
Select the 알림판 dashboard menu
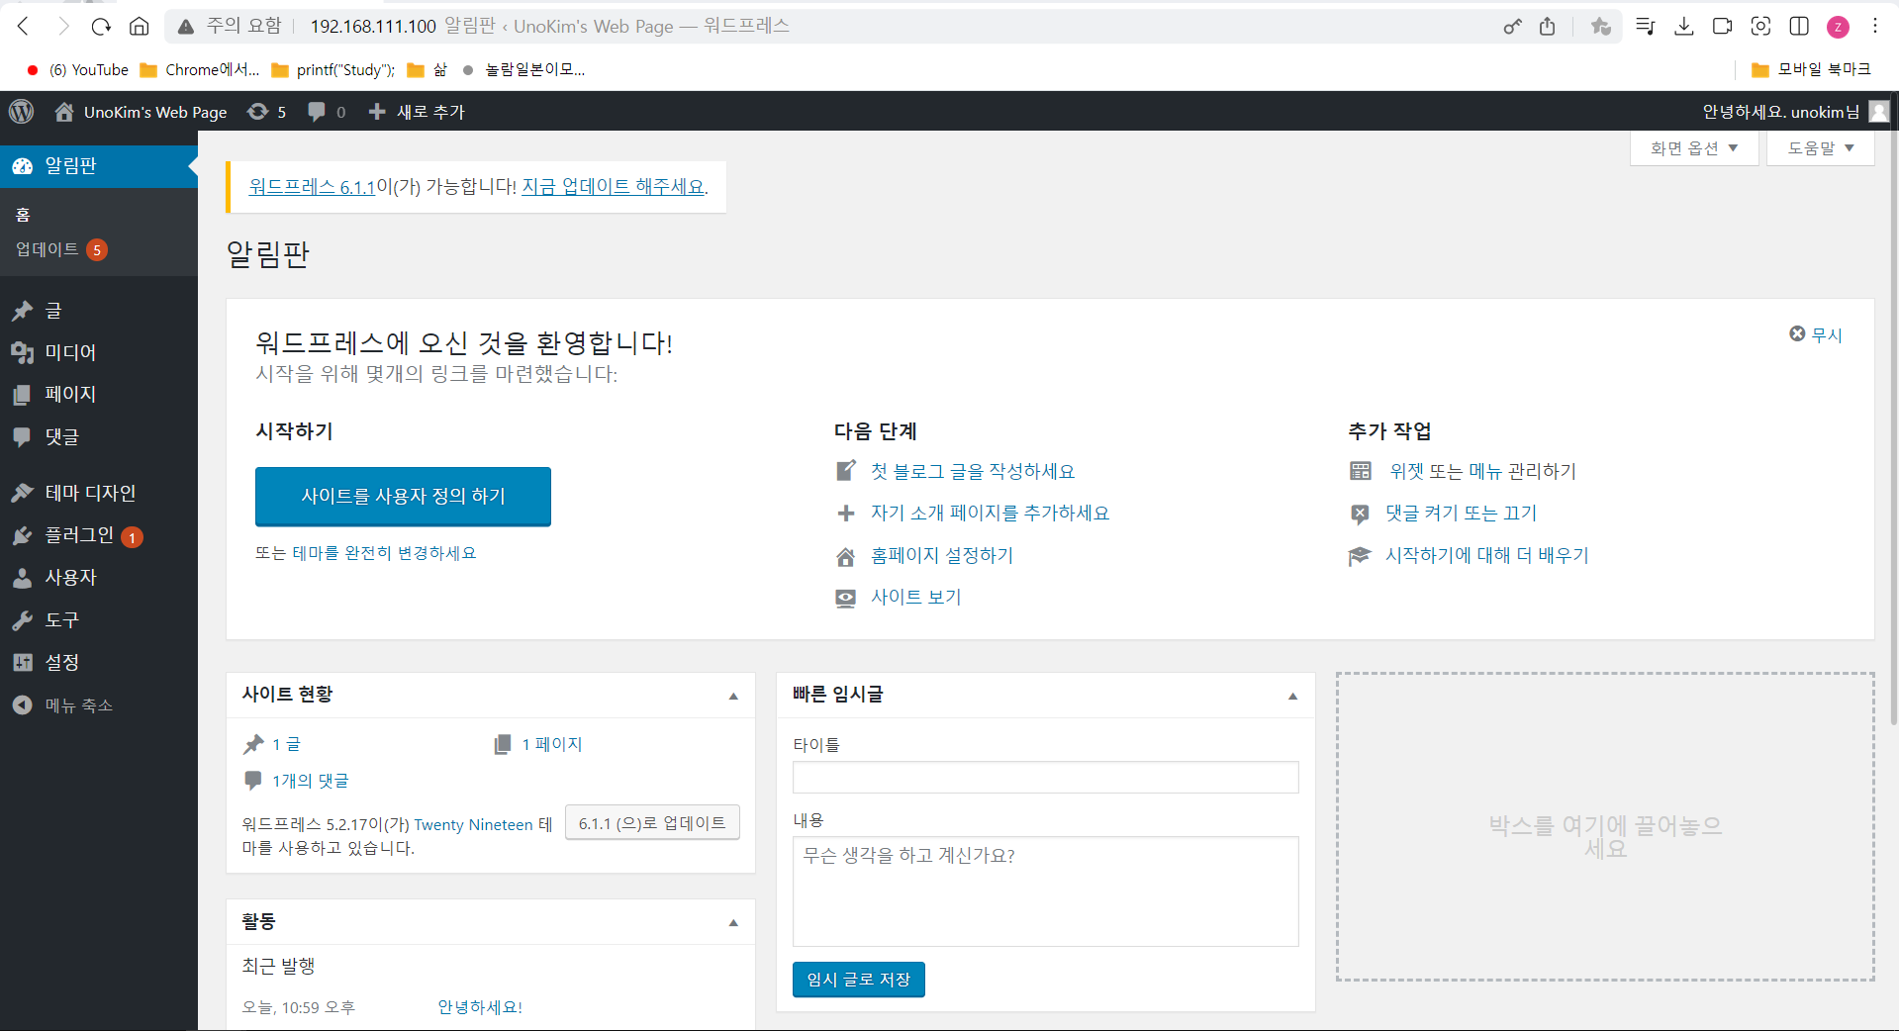tap(99, 166)
